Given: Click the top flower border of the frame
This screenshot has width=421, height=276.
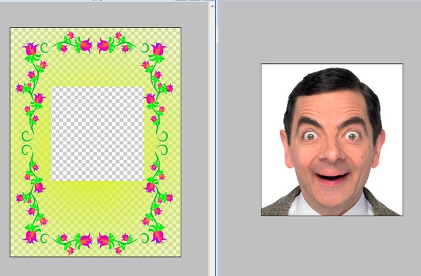Looking at the screenshot, I should (94, 46).
